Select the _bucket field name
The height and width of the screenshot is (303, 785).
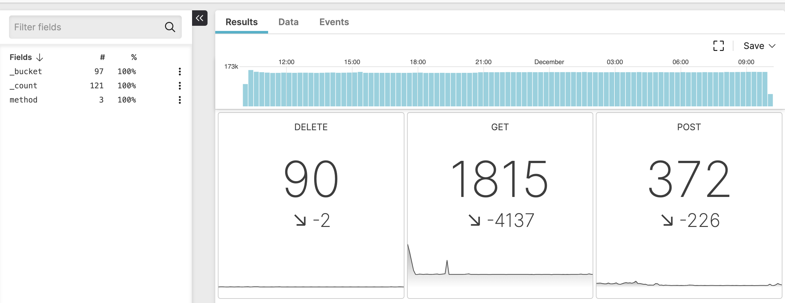click(x=26, y=72)
